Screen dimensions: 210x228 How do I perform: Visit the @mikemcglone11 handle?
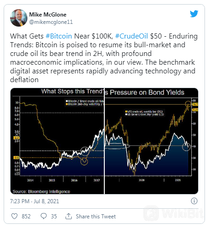(51, 22)
